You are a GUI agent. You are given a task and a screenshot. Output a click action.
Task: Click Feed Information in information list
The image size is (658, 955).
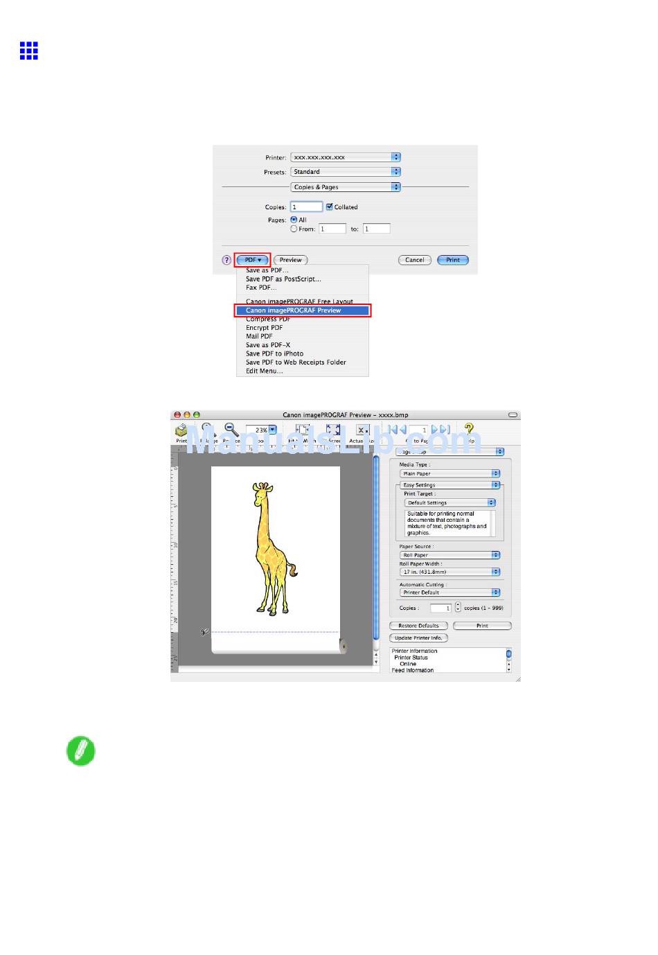pyautogui.click(x=413, y=670)
